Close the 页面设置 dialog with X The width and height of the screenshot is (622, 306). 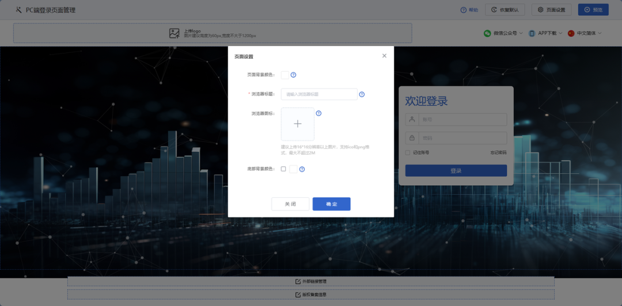pyautogui.click(x=384, y=56)
